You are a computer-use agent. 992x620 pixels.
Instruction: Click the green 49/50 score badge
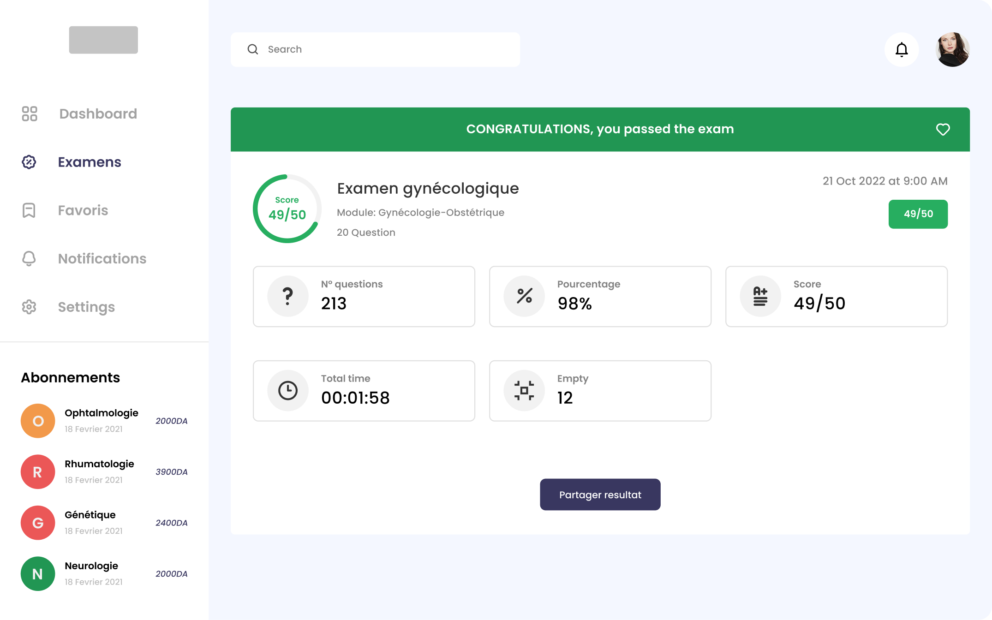pyautogui.click(x=918, y=214)
